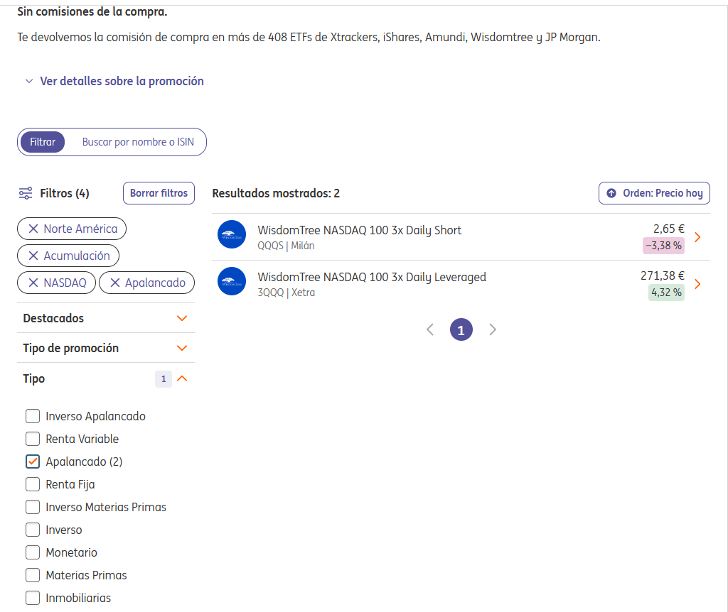Open details arrow for the QQQS ETF
This screenshot has height=612, width=728.
click(697, 237)
